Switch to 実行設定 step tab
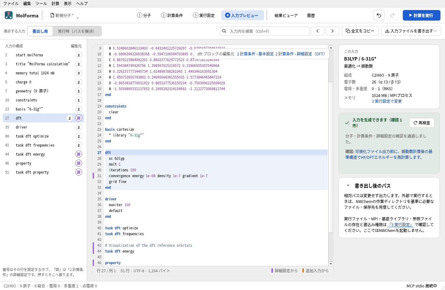Screen dimensions: 445x290 (204, 15)
